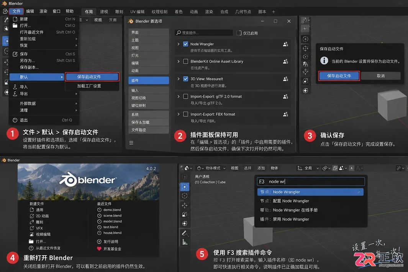This screenshot has height=272, width=408.
Task: Expand the BlenderKit add-on details
Action: click(179, 61)
